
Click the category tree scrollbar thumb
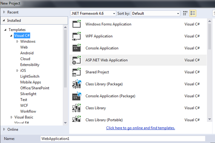(65, 58)
